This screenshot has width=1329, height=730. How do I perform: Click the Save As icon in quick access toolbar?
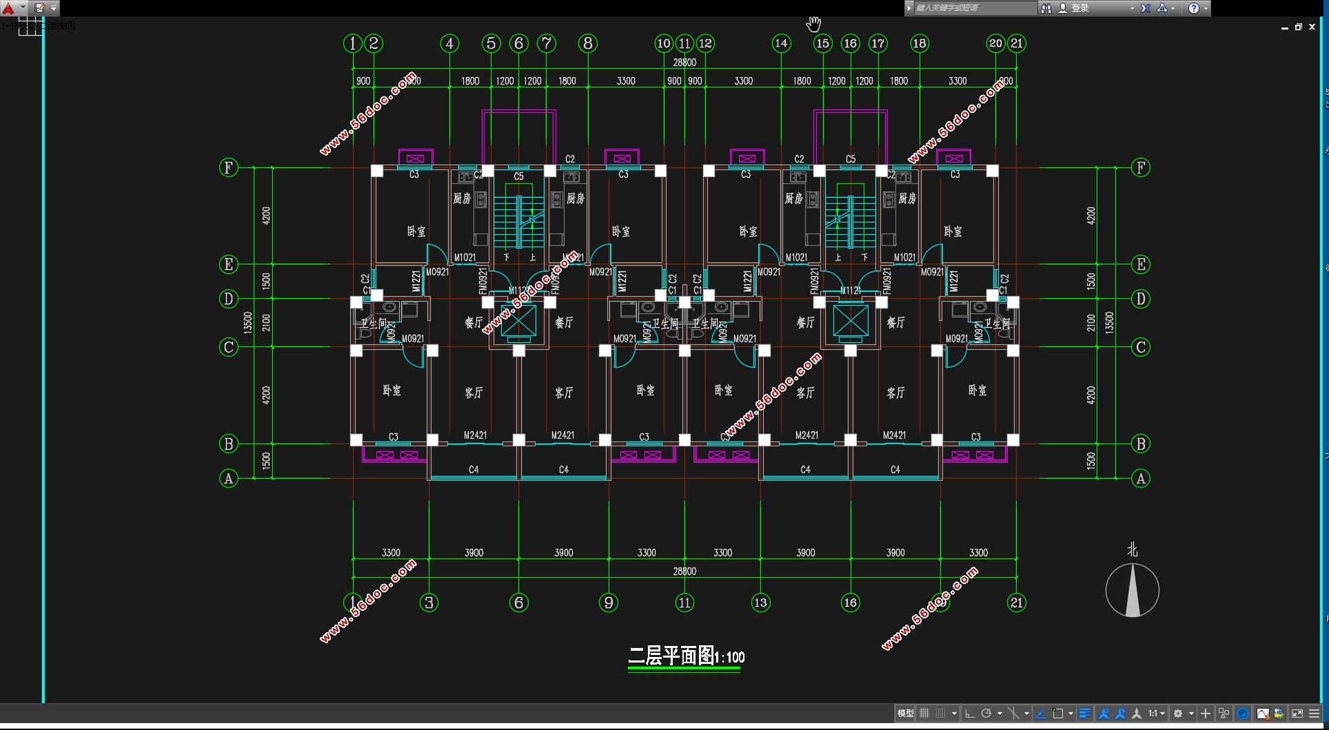[x=39, y=8]
